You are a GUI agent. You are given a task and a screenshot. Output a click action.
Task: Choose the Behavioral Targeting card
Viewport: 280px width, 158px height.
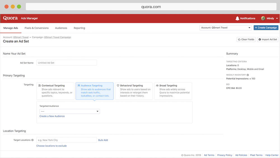point(134,91)
